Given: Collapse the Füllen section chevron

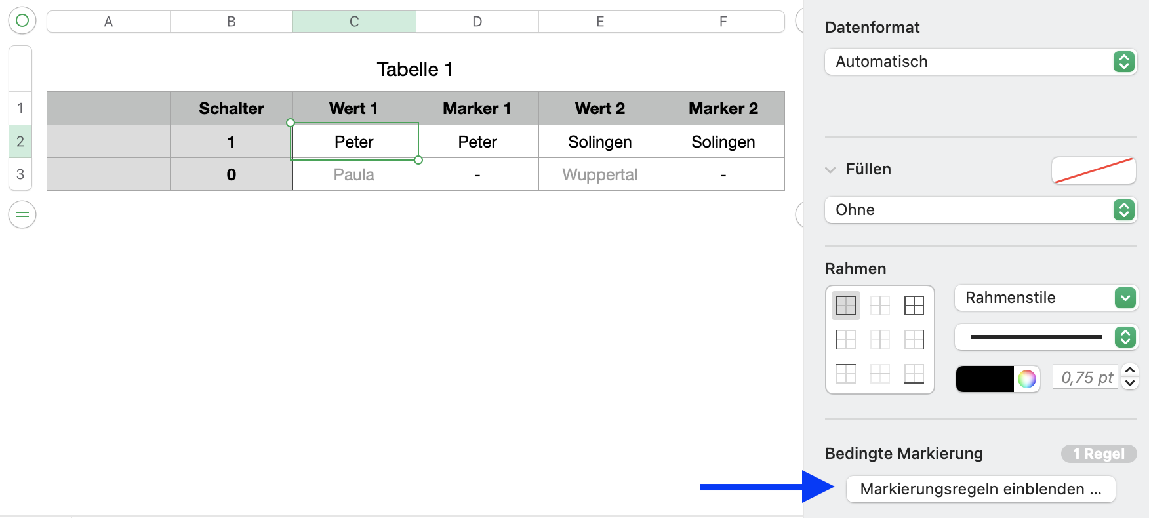Looking at the screenshot, I should pos(830,170).
